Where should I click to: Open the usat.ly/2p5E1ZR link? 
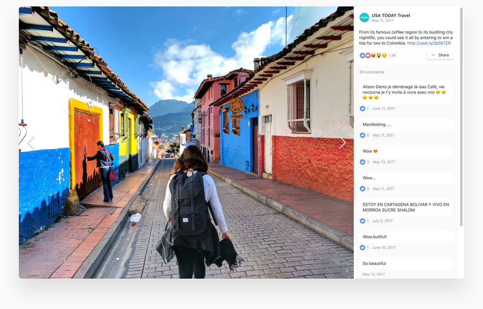(x=429, y=43)
